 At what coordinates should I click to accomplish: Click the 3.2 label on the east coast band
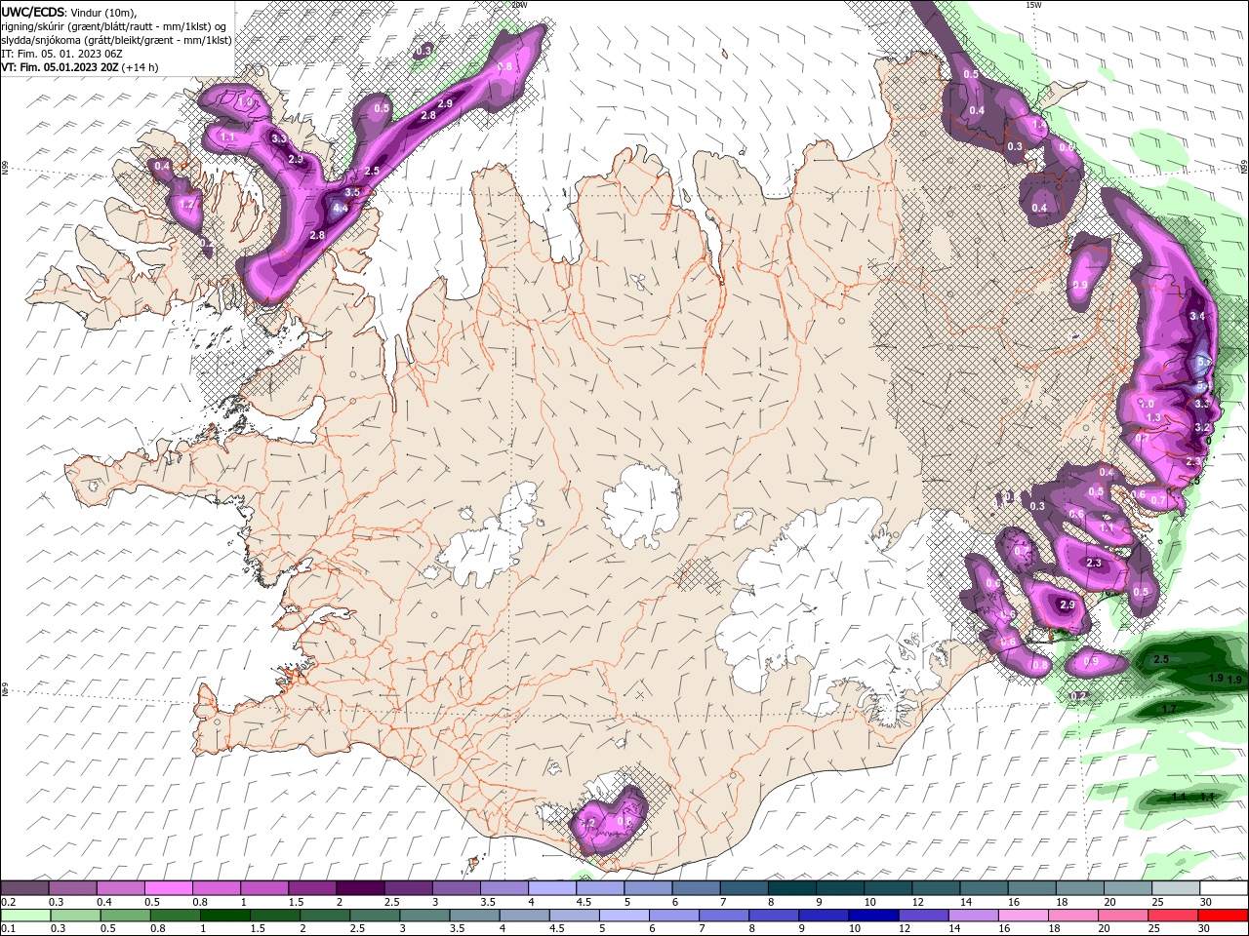pos(1202,428)
